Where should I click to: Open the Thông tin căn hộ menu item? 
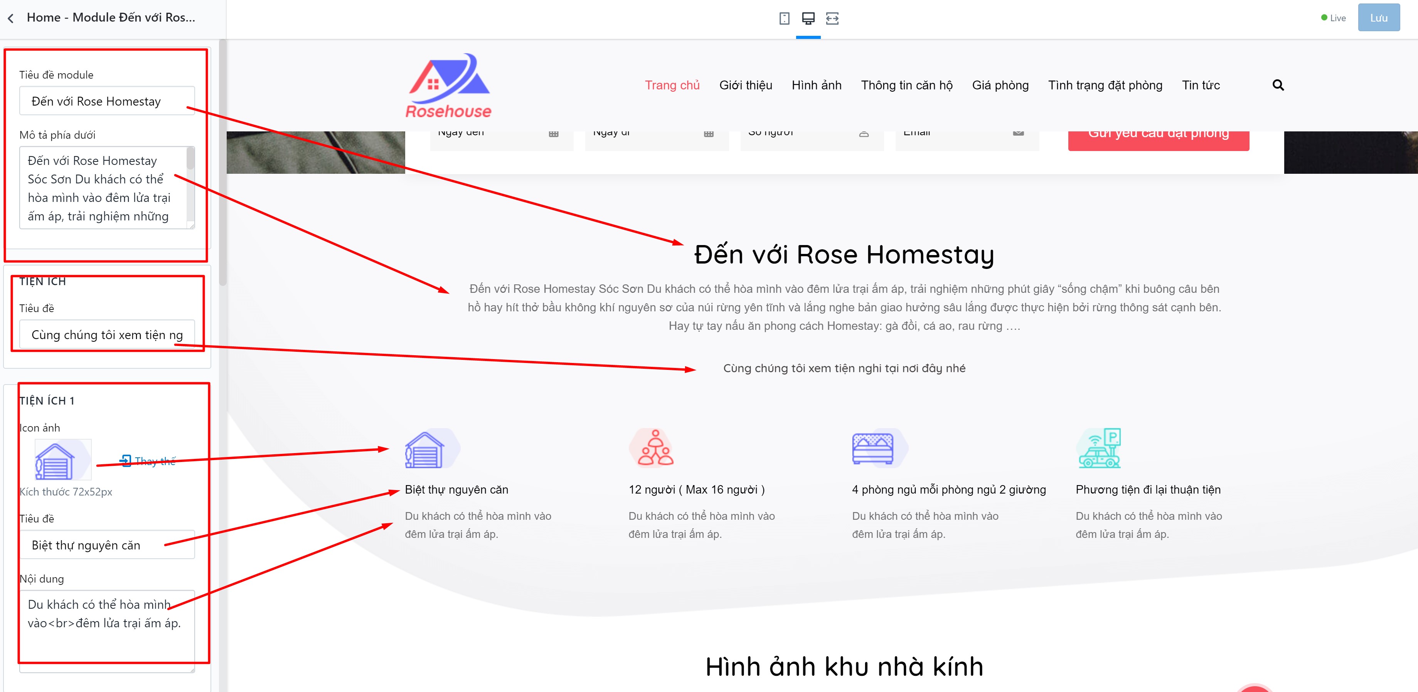click(x=907, y=85)
